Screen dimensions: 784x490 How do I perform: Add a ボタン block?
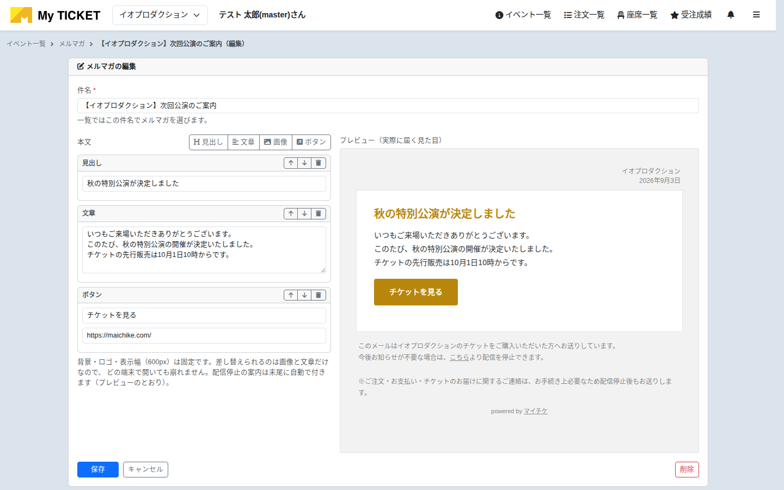(x=311, y=142)
